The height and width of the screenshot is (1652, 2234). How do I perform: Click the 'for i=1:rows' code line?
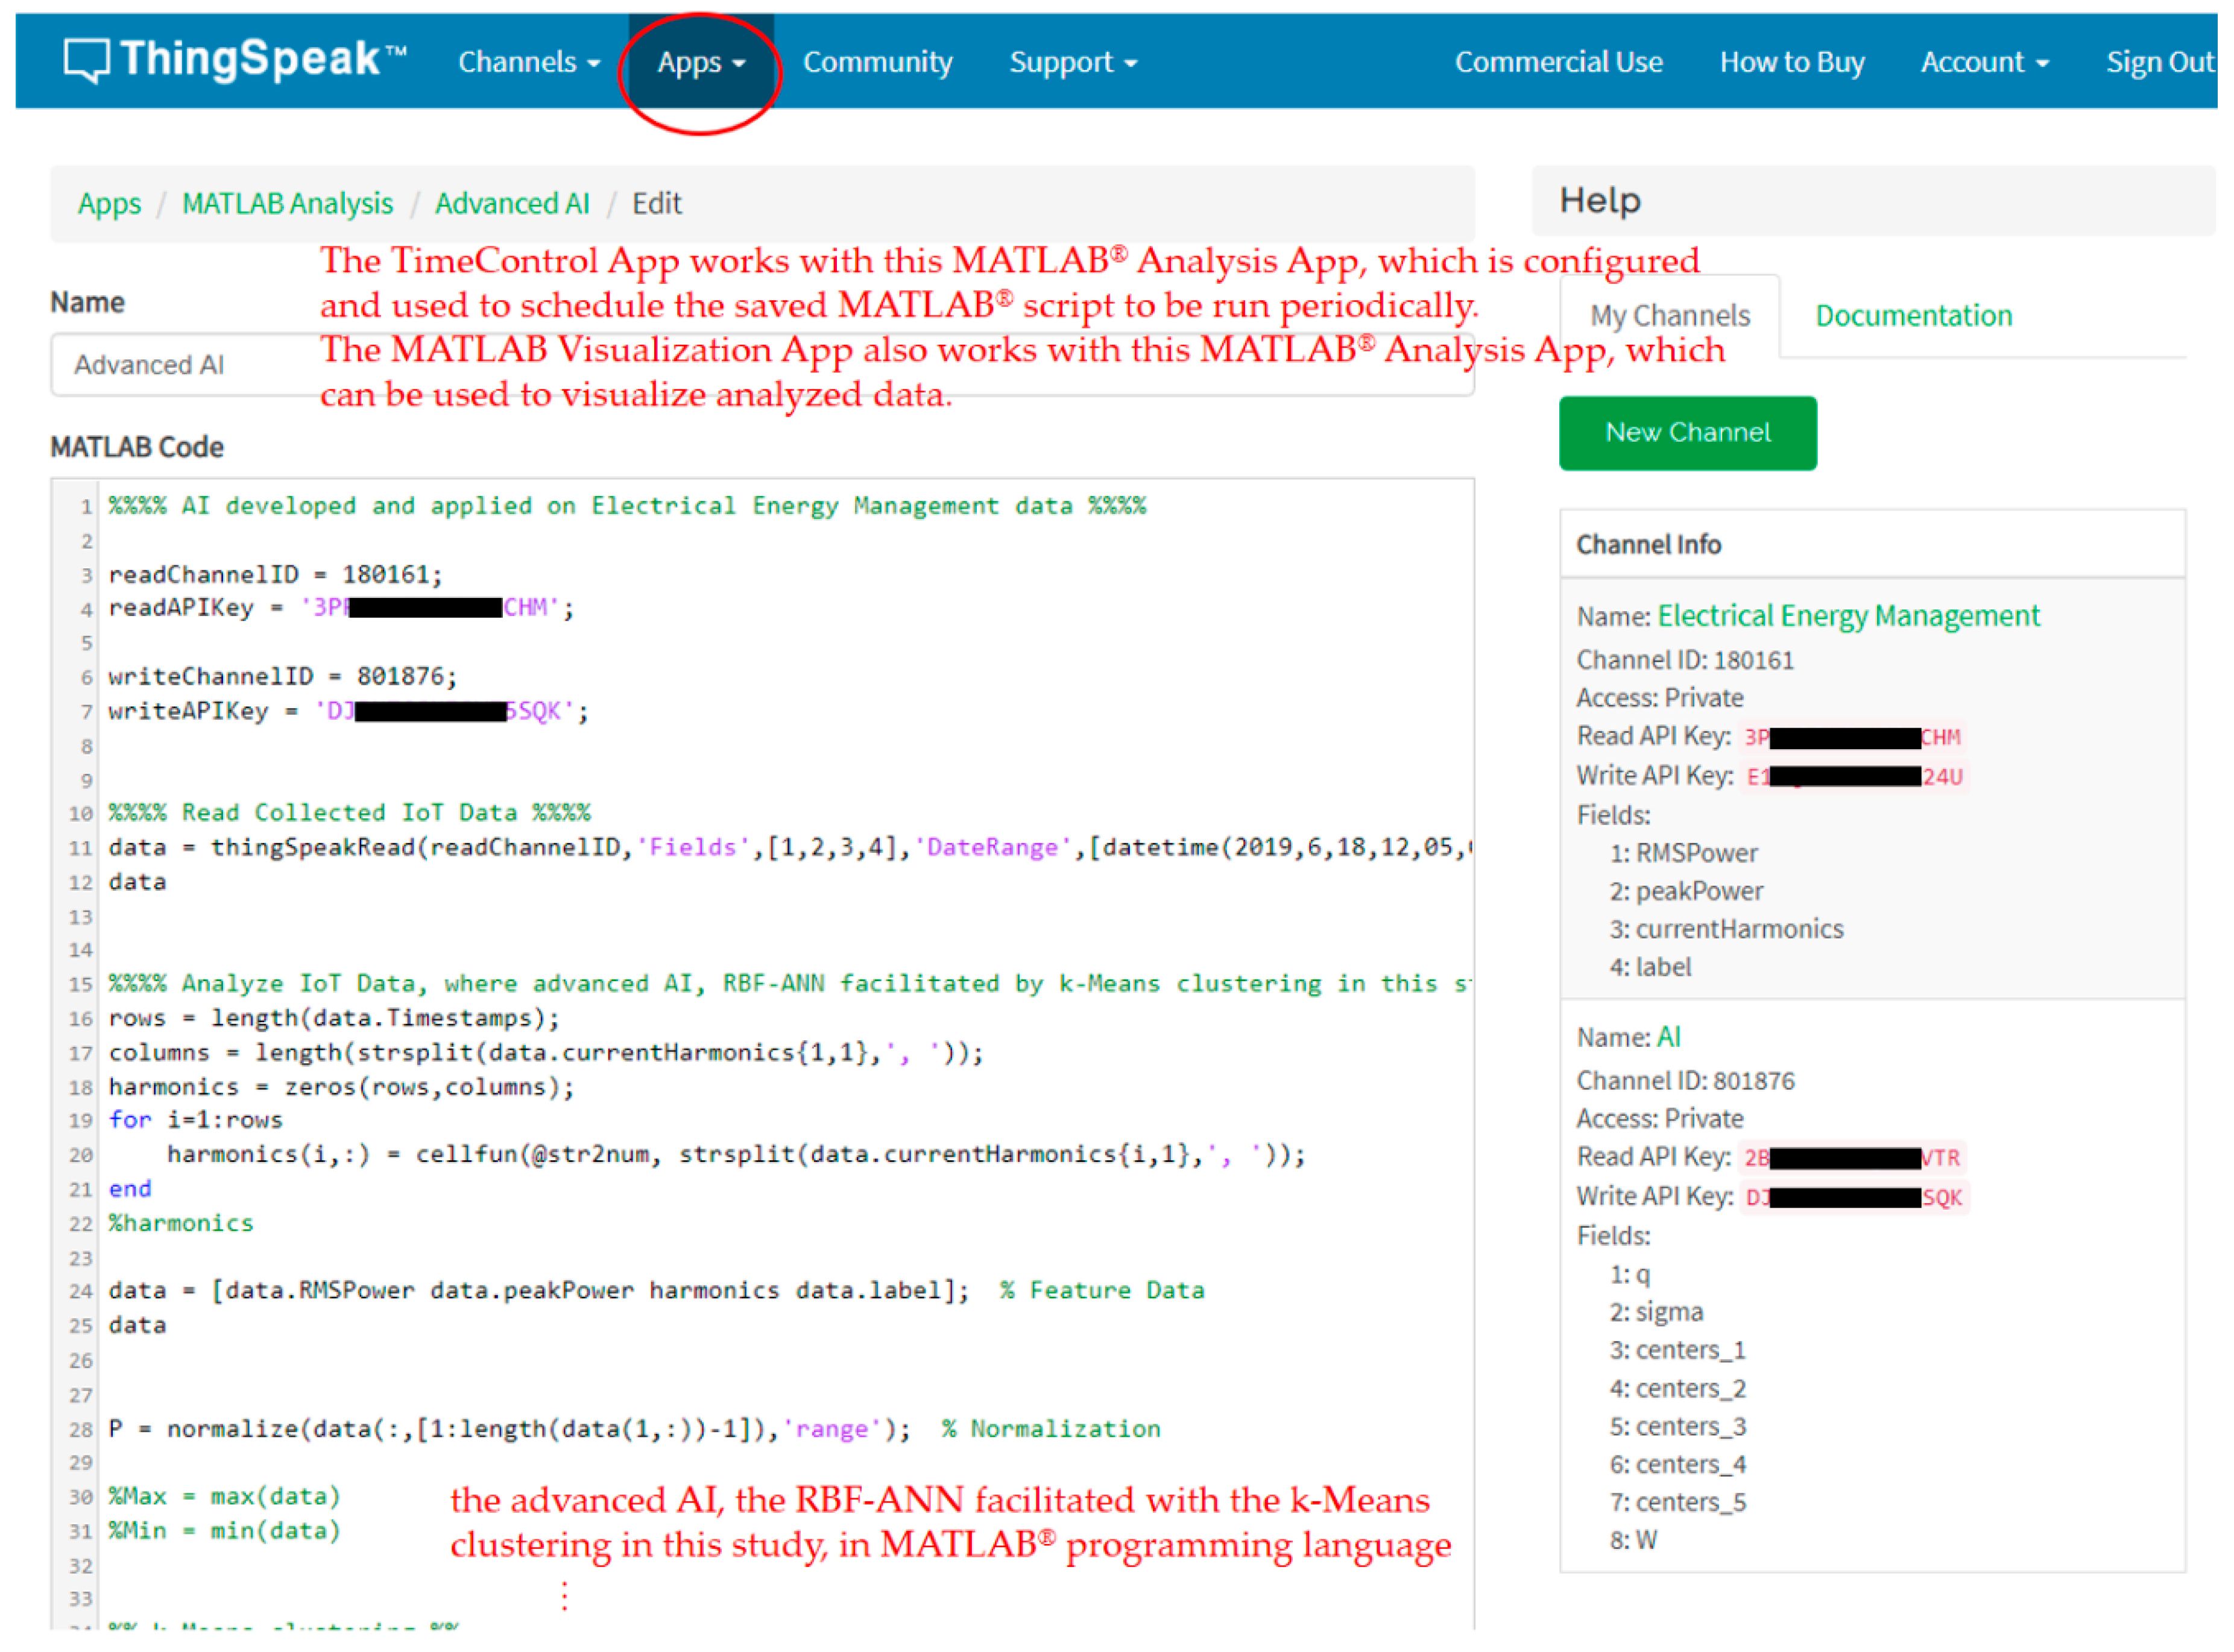click(195, 1121)
